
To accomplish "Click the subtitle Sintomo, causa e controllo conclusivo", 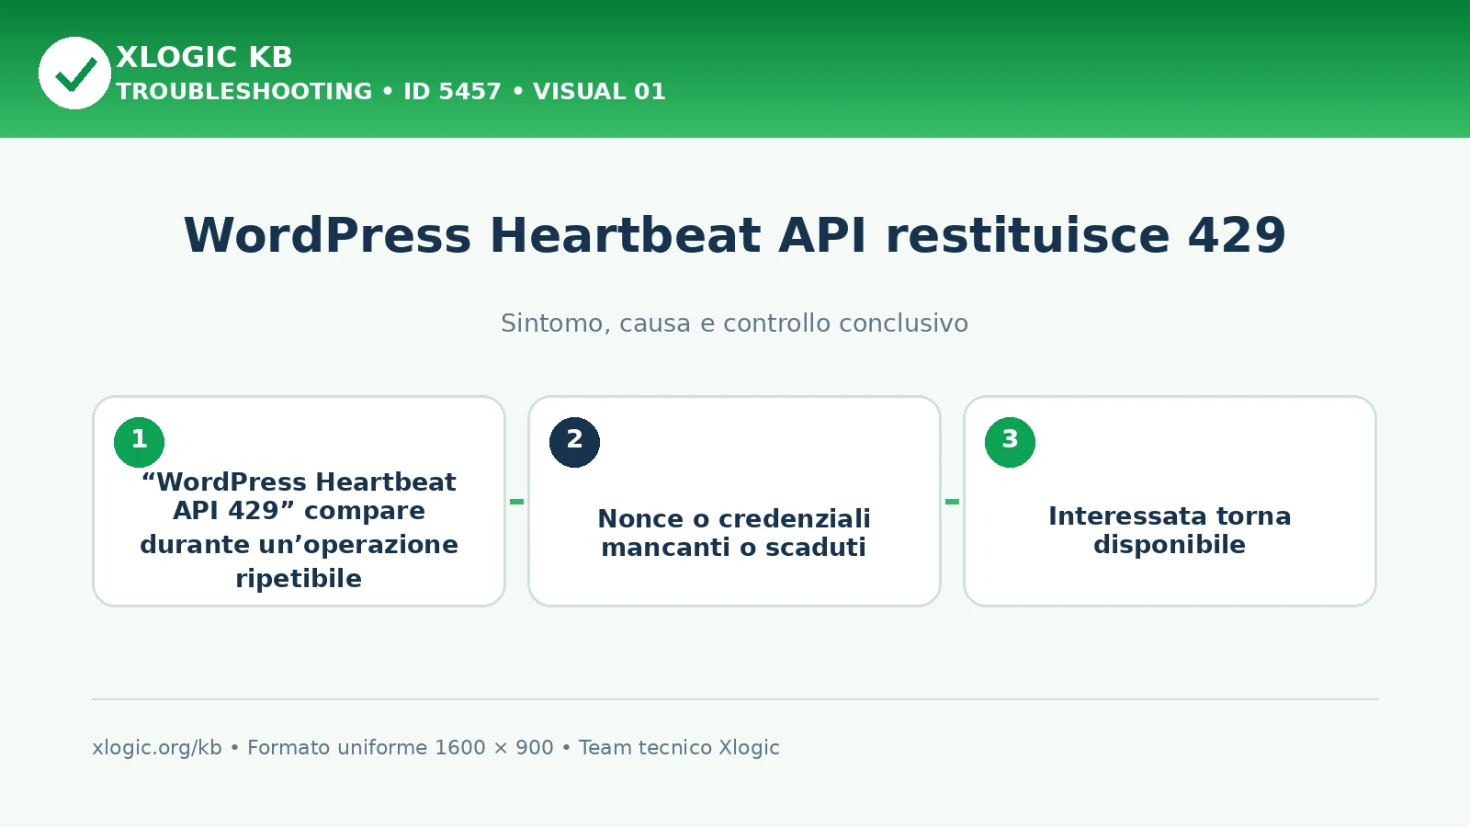I will (735, 323).
